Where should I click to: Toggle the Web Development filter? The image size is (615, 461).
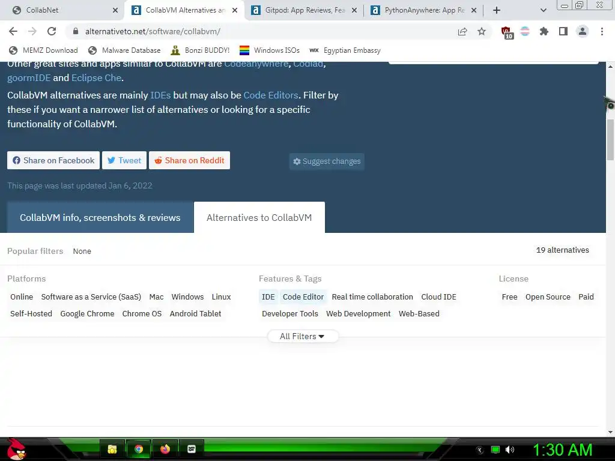point(358,313)
